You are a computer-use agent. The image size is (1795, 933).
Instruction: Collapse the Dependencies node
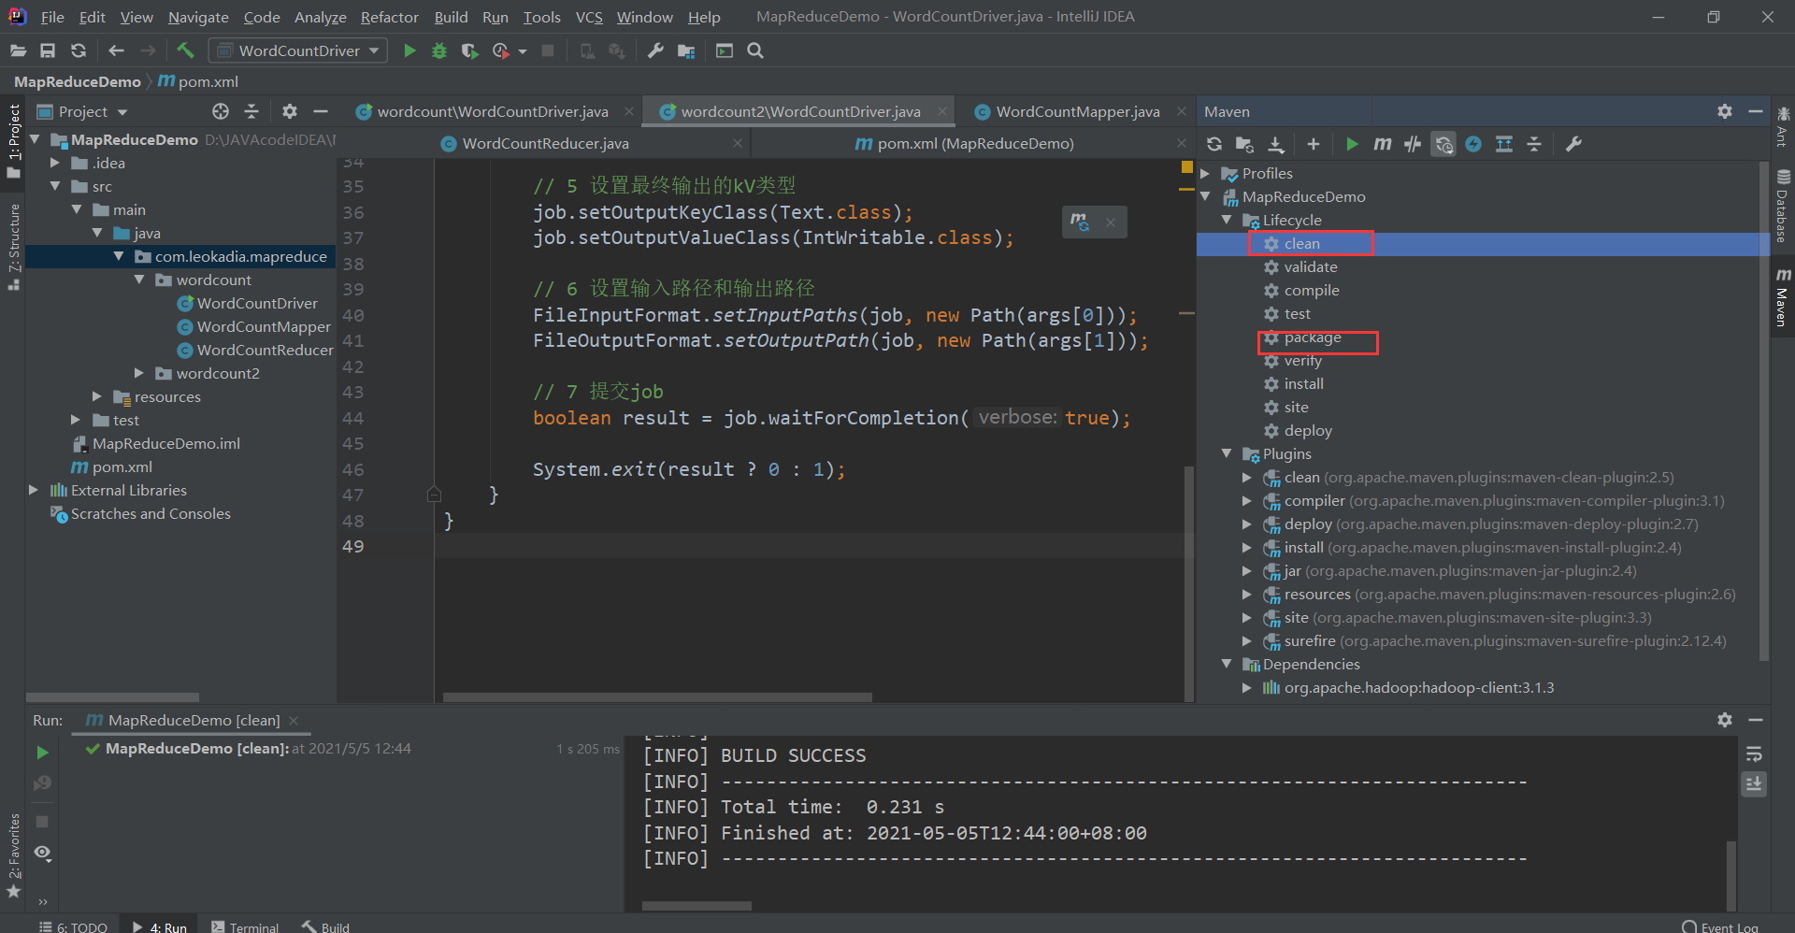[x=1227, y=664]
